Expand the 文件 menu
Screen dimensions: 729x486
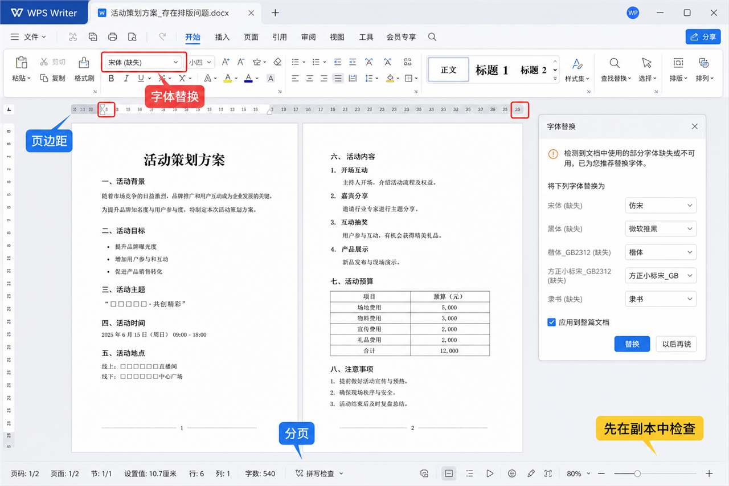28,37
